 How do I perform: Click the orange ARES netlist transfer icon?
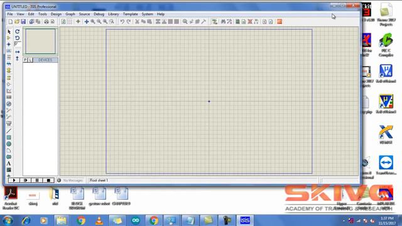pos(280,22)
